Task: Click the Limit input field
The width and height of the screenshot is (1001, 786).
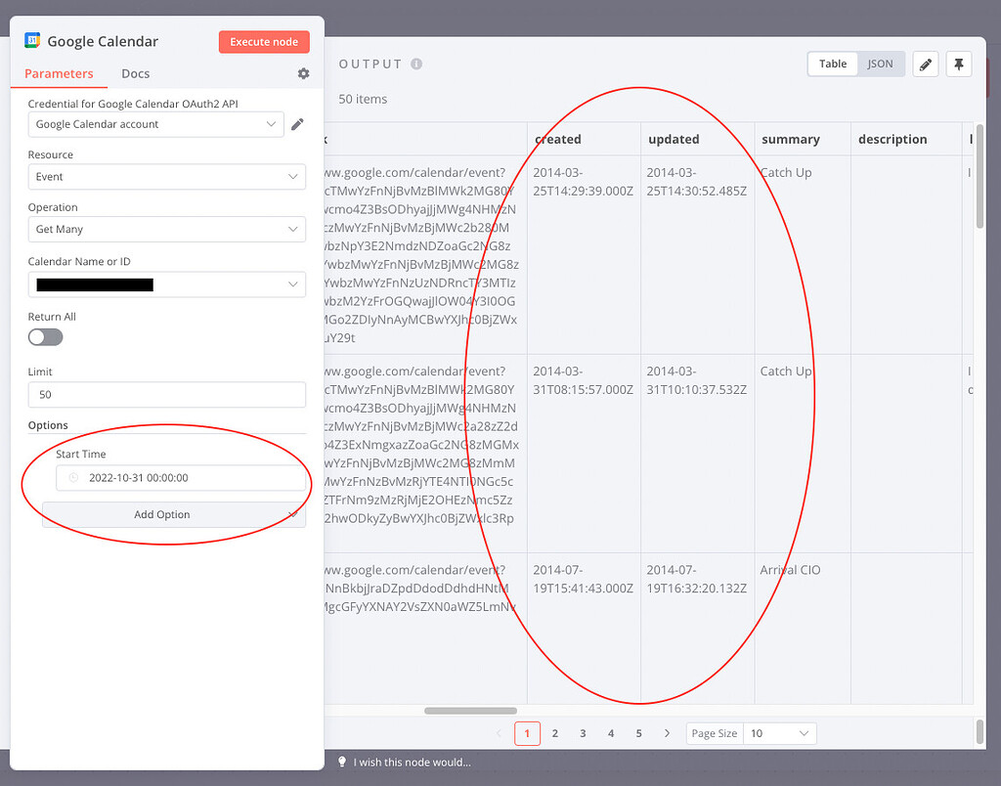Action: tap(166, 394)
